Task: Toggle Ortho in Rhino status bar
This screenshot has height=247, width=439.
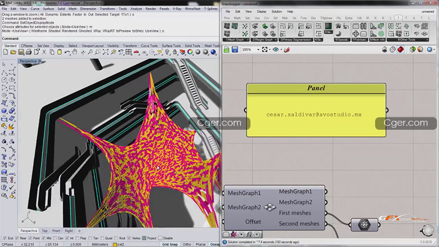Action: point(187,244)
